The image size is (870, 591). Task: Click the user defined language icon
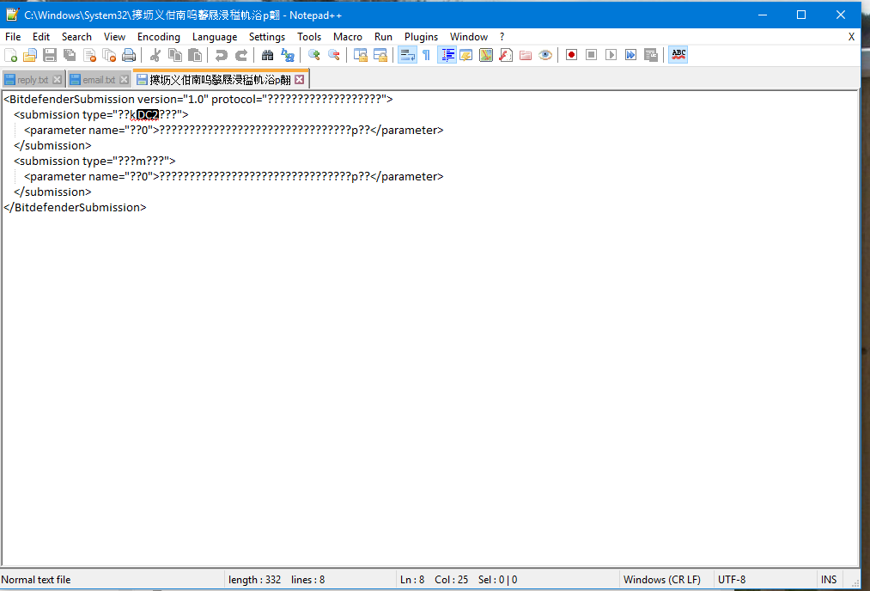466,55
